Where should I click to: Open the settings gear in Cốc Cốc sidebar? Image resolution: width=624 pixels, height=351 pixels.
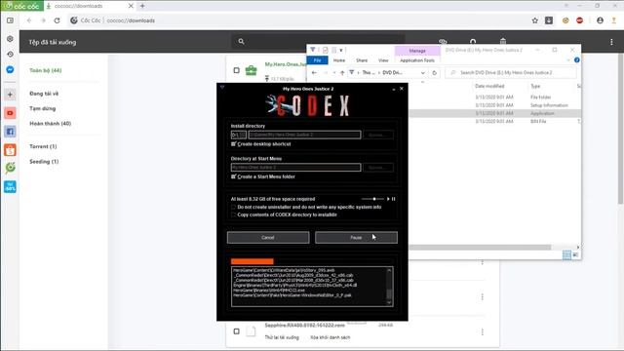[11, 39]
